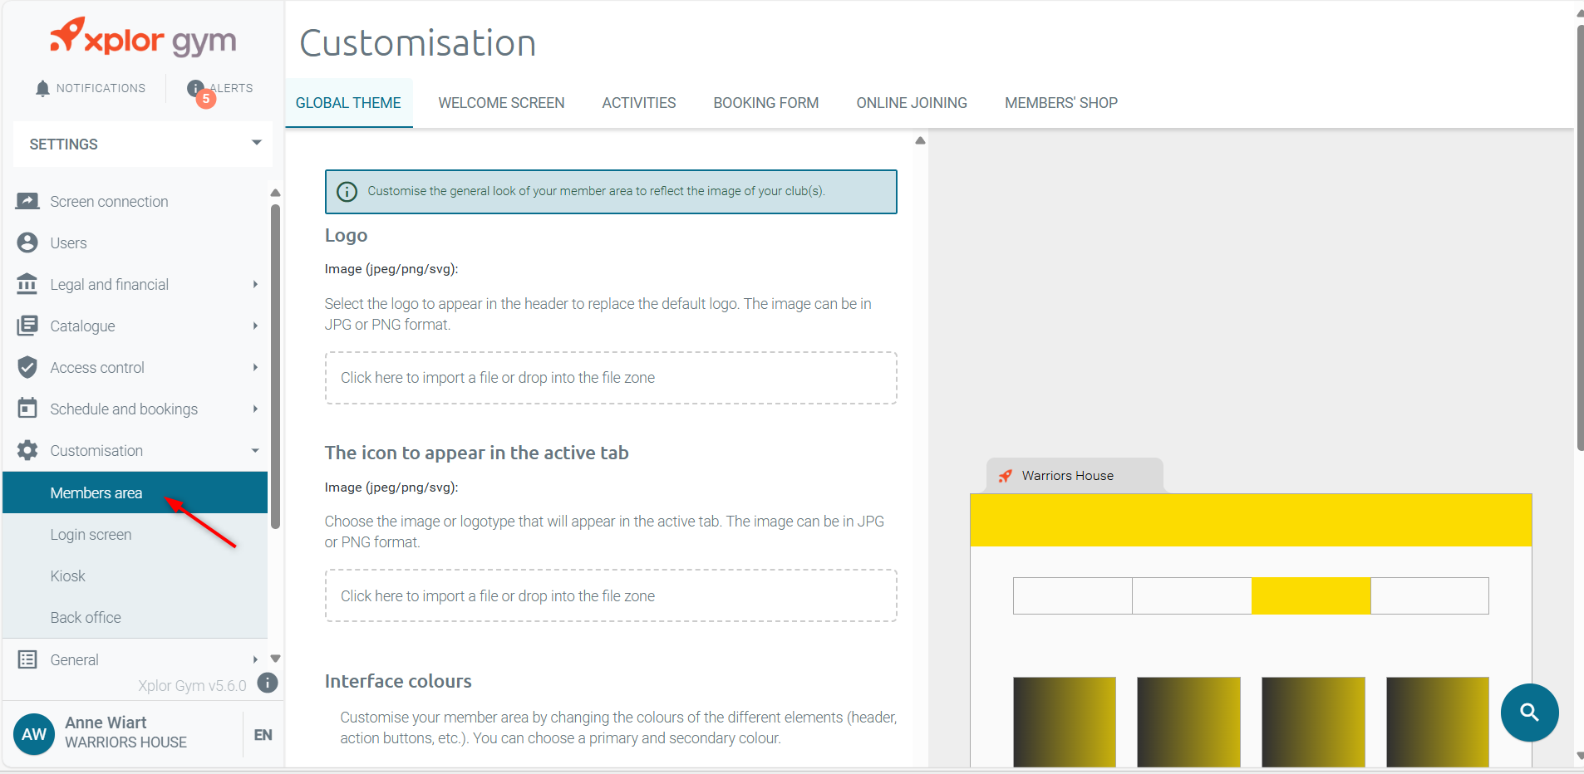The height and width of the screenshot is (774, 1584).
Task: Click the Notifications bell icon
Action: [x=42, y=88]
